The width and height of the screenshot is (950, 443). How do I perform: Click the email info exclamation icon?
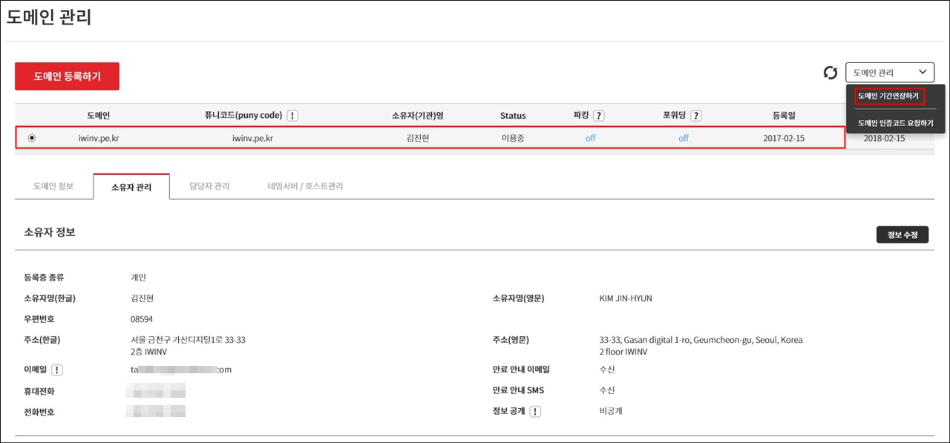(57, 370)
